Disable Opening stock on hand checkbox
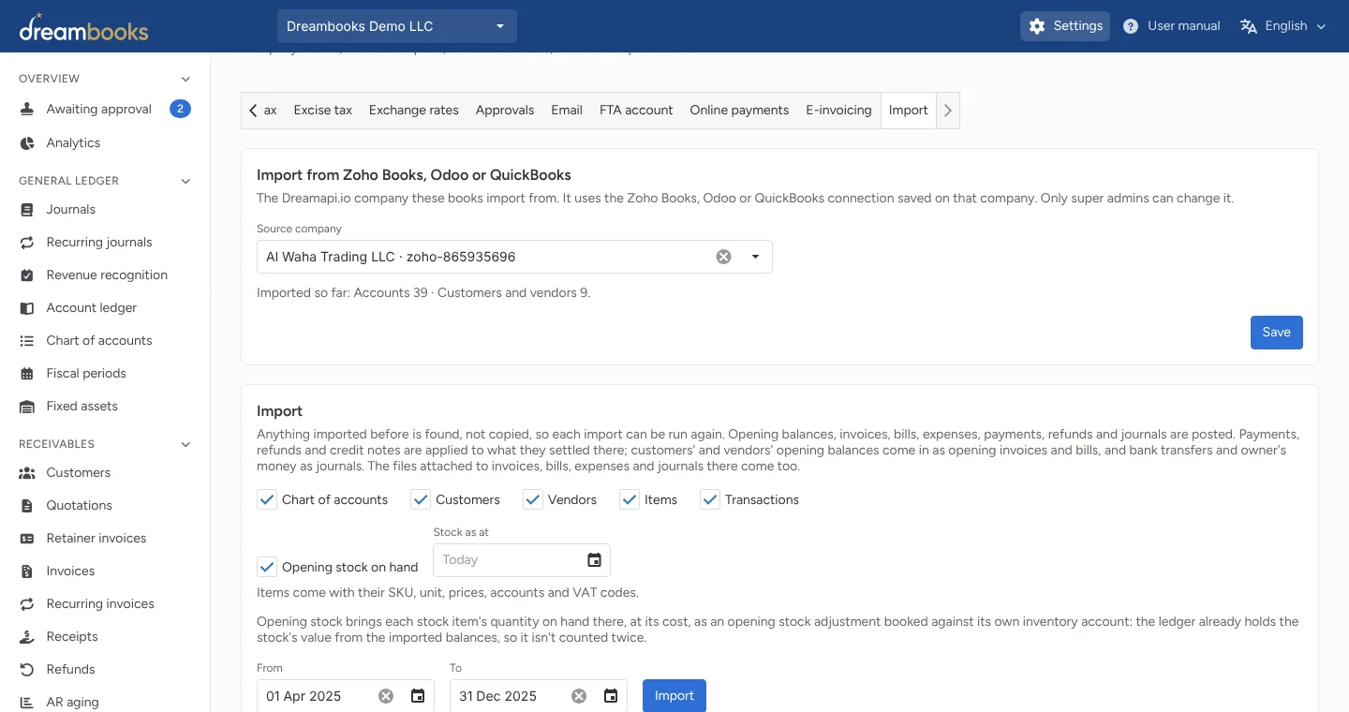Screen dimensions: 1349x712 pos(267,568)
